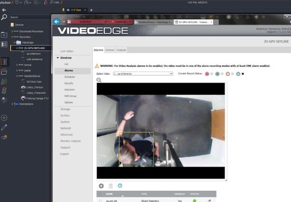Add a new tab with plus icon
291x202 pixels.
click(91, 10)
